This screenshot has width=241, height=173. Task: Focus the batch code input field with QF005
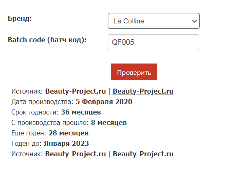[x=154, y=42]
